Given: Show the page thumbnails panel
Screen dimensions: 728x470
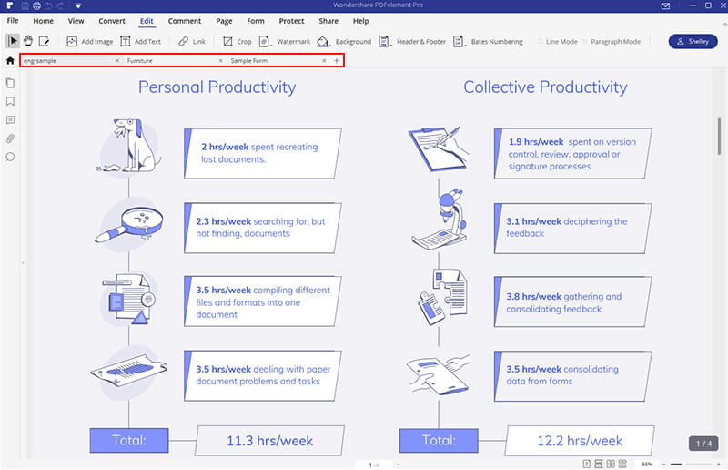Looking at the screenshot, I should [x=10, y=82].
